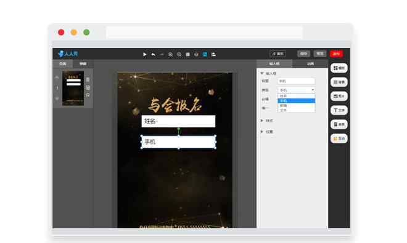407x243 pixels.
Task: Click the 标题 input field showing 手机
Action: [296, 81]
